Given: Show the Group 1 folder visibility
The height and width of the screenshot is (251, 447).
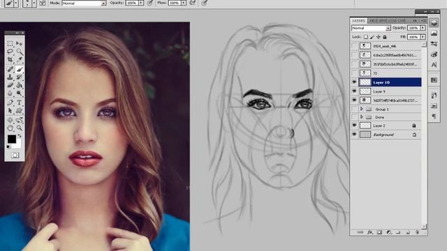Looking at the screenshot, I should 354,109.
